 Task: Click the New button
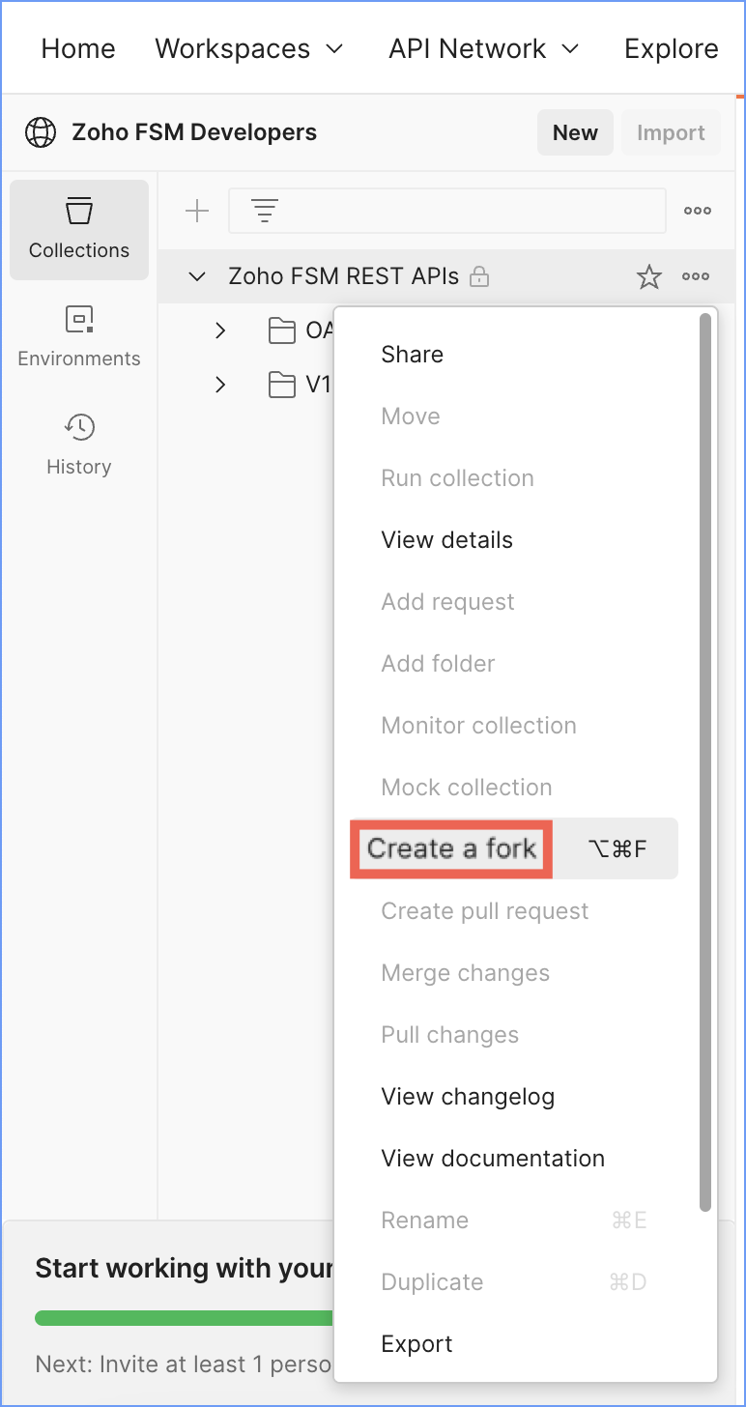coord(575,132)
